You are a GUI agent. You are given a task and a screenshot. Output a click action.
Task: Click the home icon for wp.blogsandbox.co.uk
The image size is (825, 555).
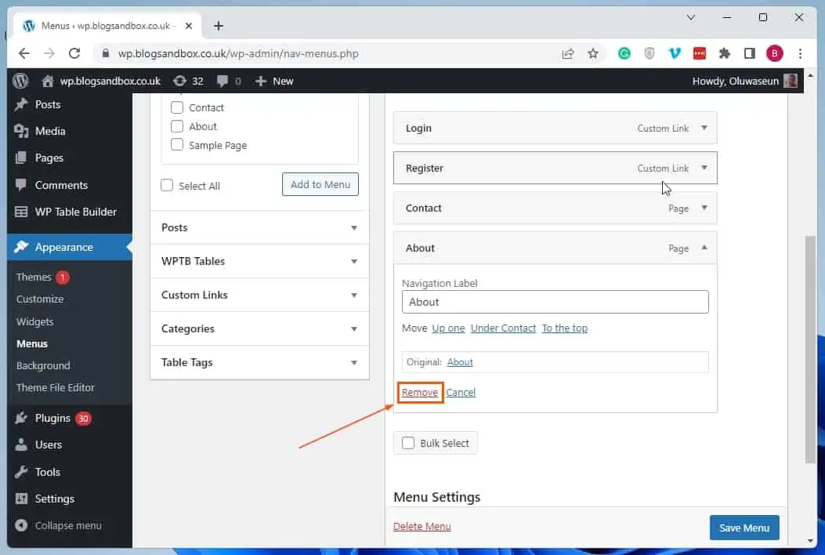pos(47,81)
